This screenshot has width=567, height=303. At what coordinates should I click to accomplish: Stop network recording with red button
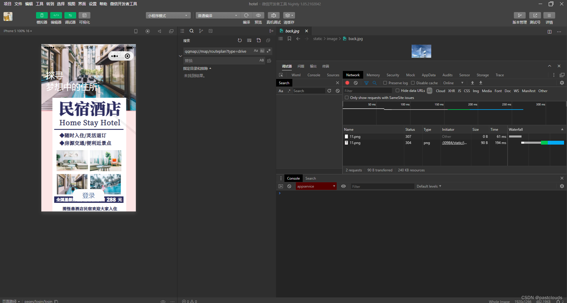347,83
